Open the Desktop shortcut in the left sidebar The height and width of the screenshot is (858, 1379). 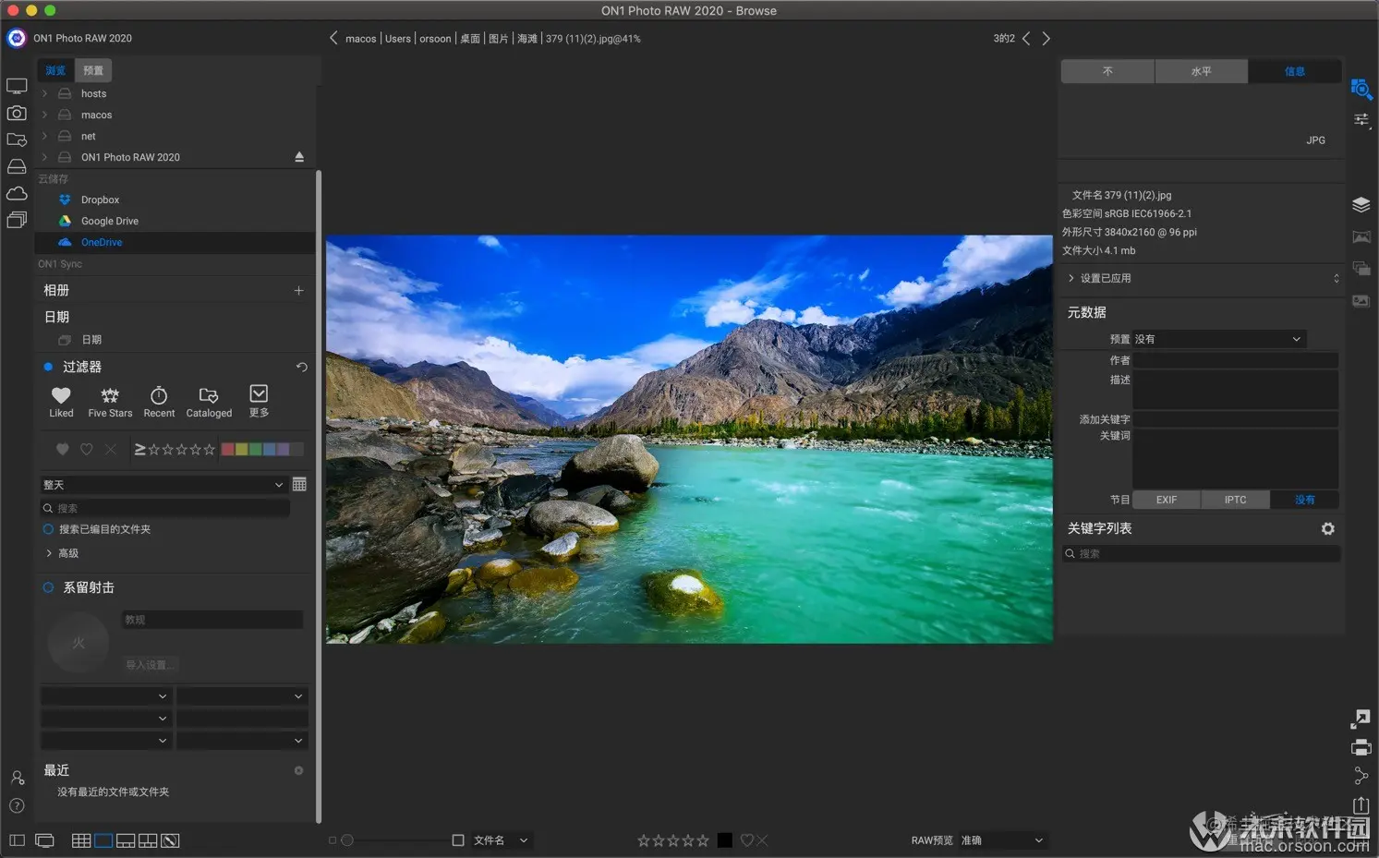(17, 86)
